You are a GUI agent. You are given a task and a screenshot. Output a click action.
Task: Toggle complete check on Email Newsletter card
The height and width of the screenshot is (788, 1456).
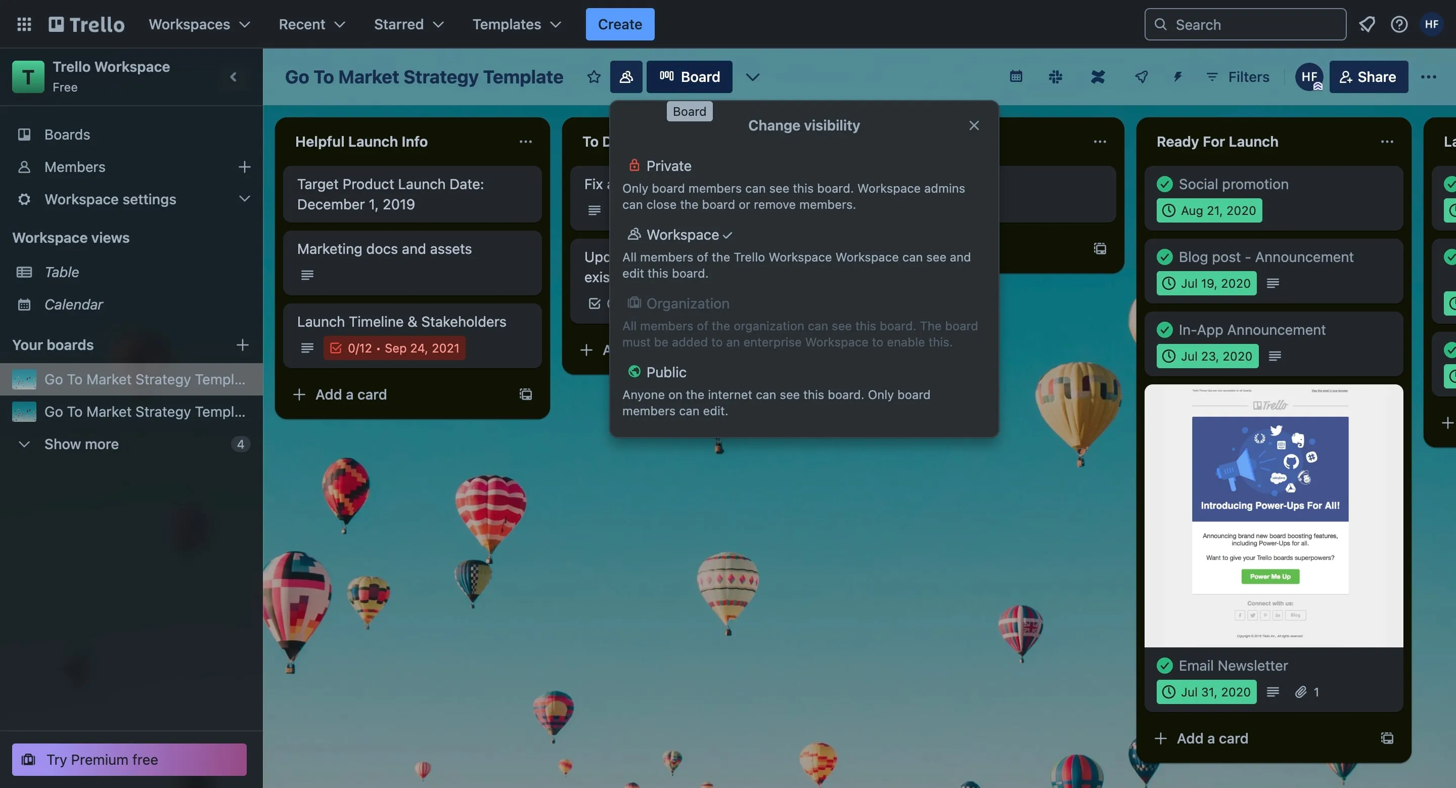pos(1164,666)
